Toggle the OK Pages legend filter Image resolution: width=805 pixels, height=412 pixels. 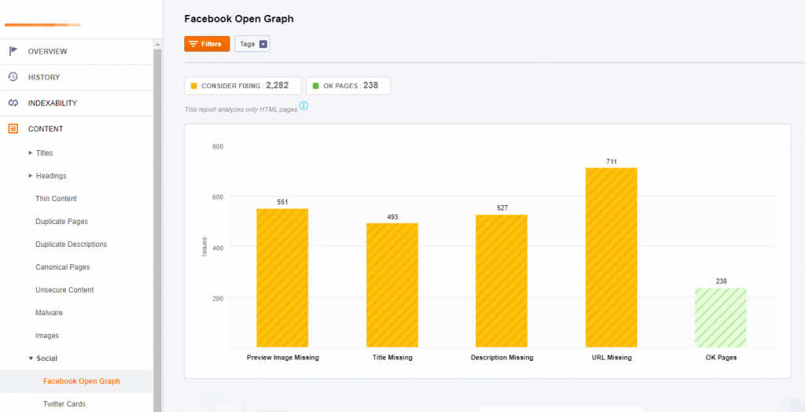click(x=347, y=86)
